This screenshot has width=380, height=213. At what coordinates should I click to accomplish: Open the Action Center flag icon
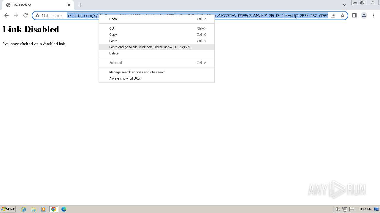352,209
